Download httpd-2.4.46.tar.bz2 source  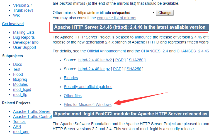(95, 60)
